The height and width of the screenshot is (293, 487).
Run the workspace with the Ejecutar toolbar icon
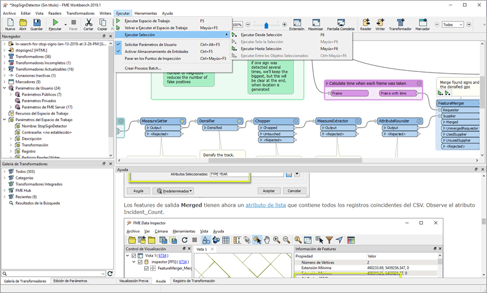tap(55, 23)
